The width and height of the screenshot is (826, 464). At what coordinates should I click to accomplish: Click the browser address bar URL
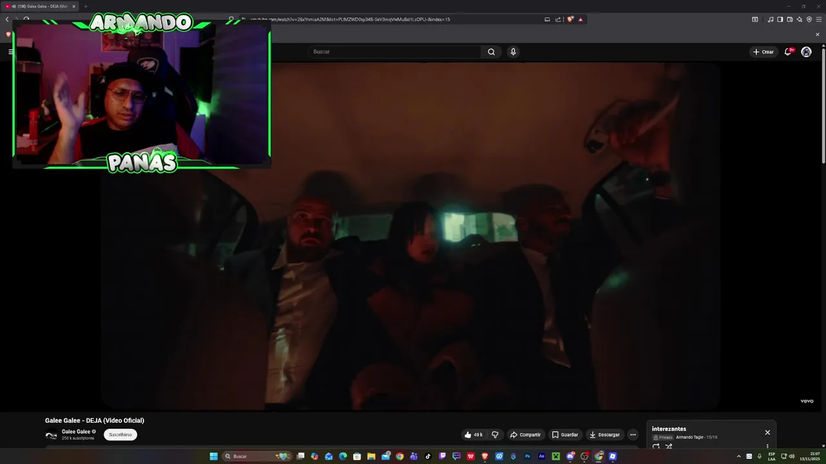(x=350, y=19)
